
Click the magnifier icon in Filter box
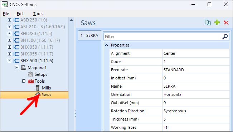click(225, 36)
